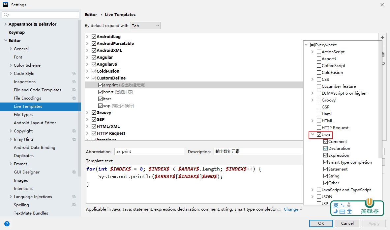The image size is (390, 230).
Task: Uncheck the Java context checkbox
Action: 319,135
